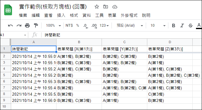The width and height of the screenshot is (202, 110).
Task: Select timestamp cell in row 9
Action: tap(34, 100)
